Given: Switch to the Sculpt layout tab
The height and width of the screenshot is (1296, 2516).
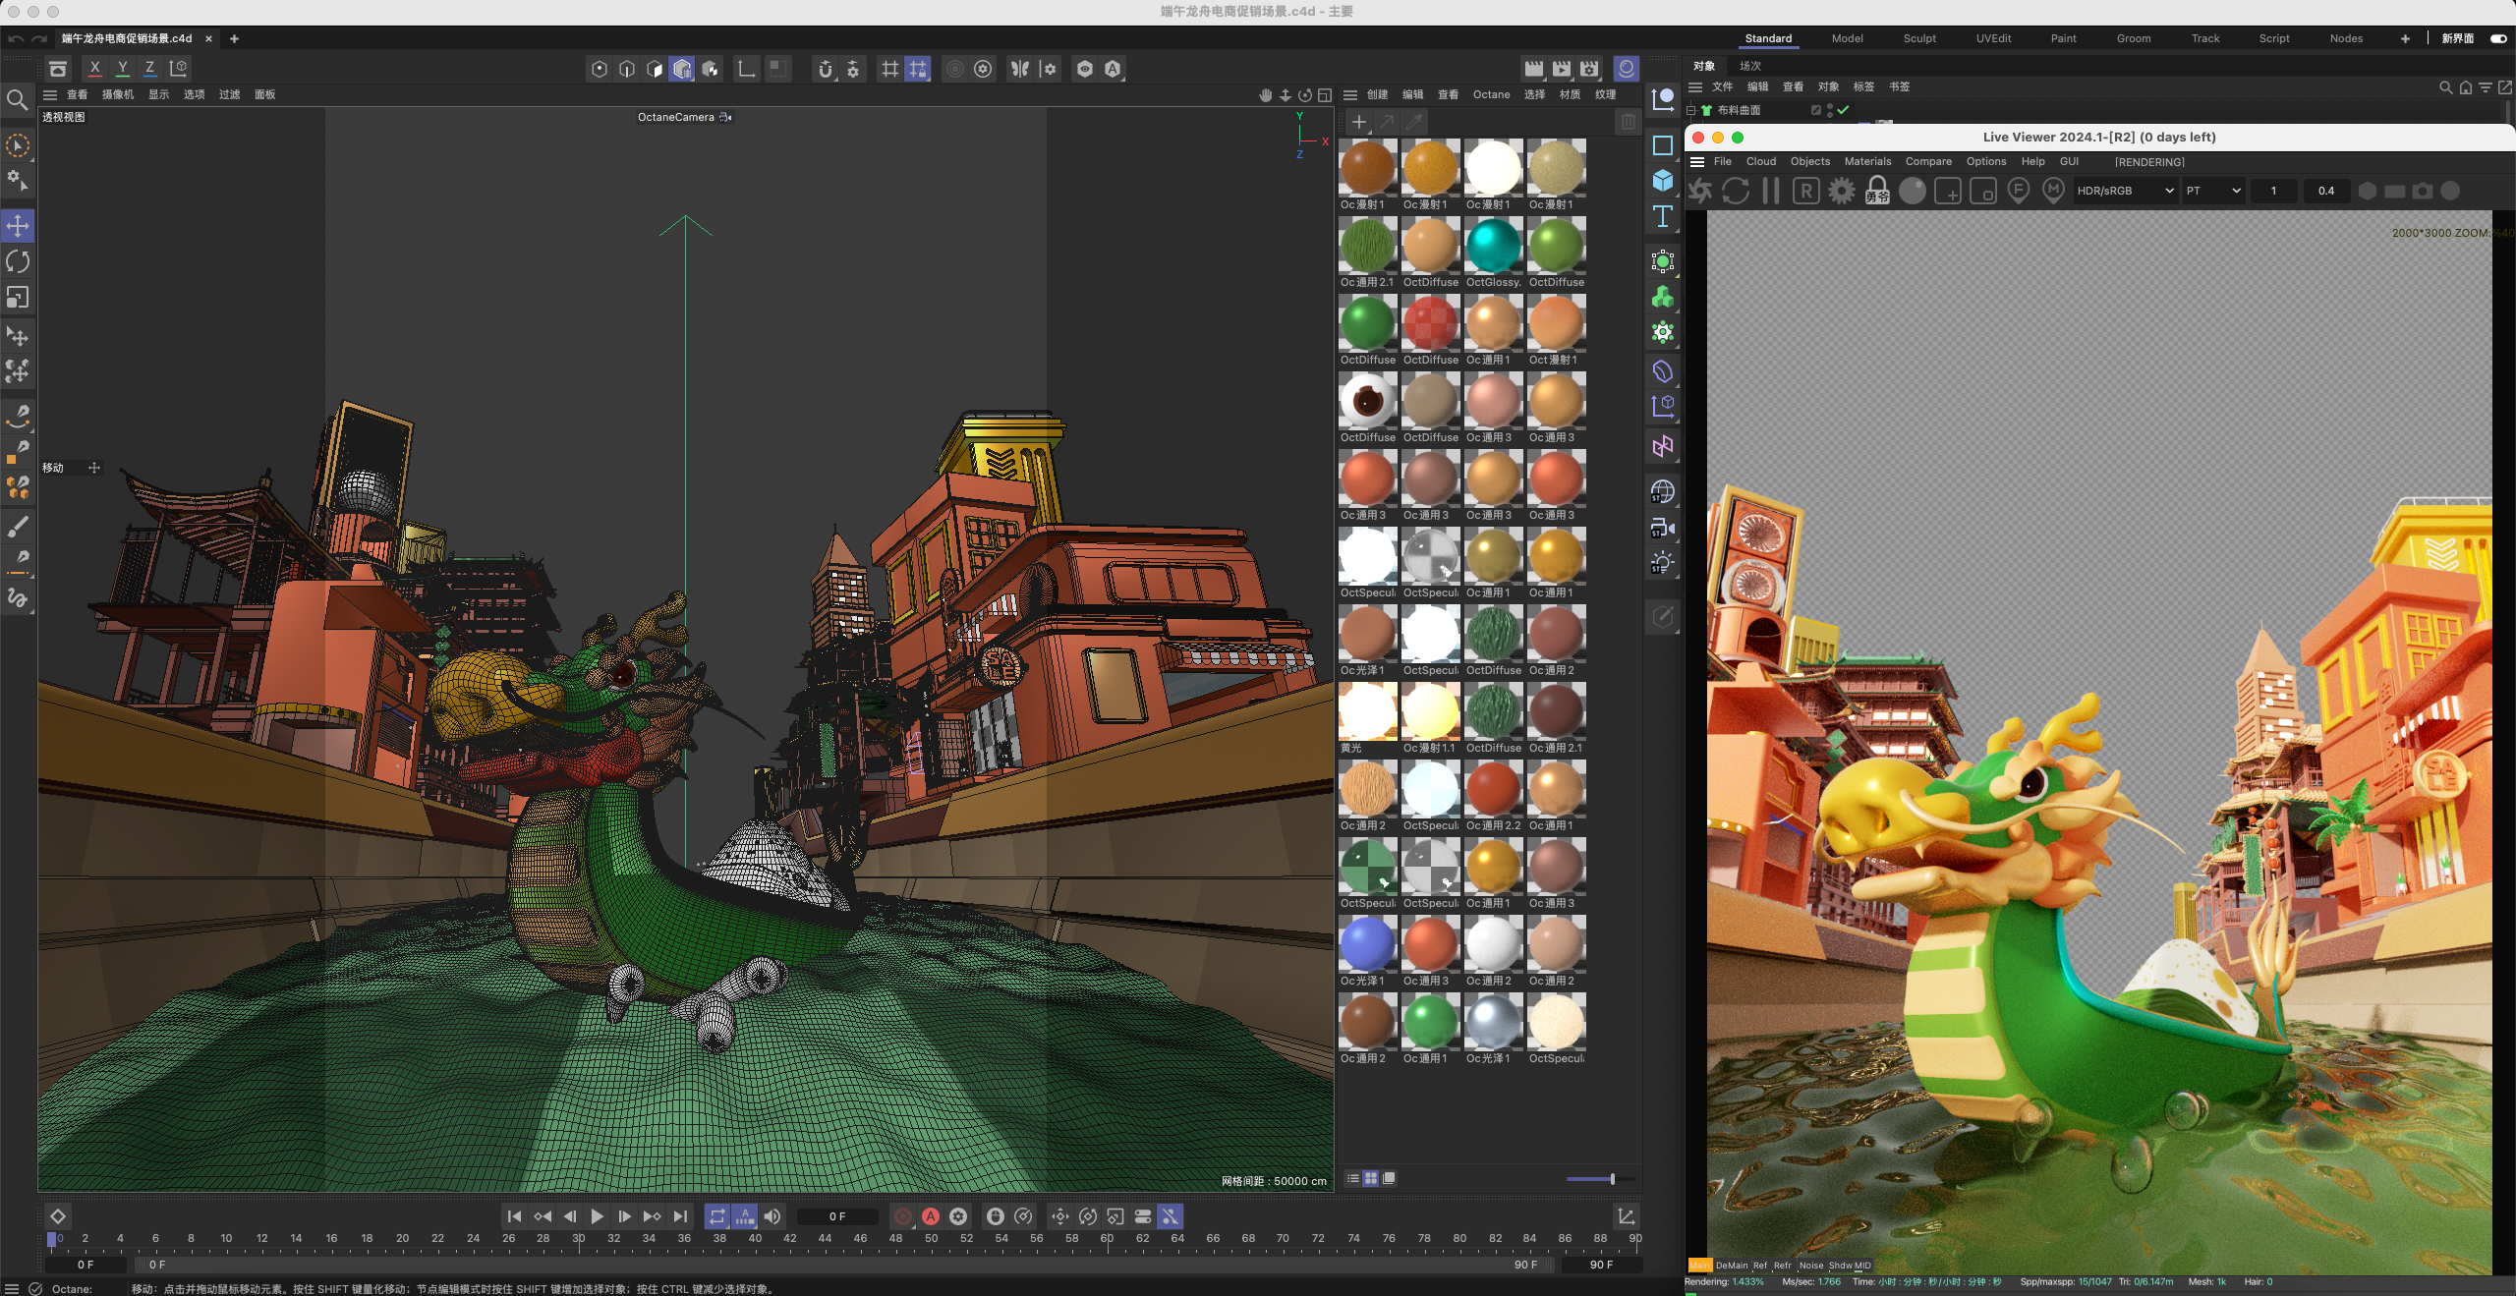Looking at the screenshot, I should coord(1918,38).
